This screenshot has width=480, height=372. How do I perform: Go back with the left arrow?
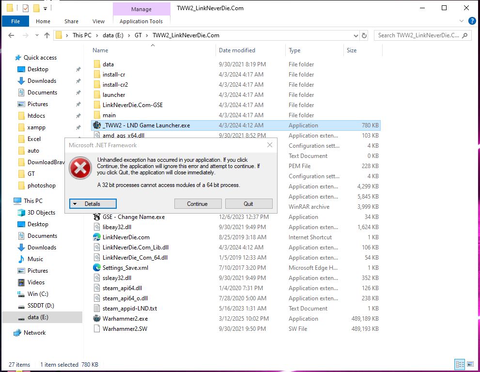pyautogui.click(x=11, y=35)
